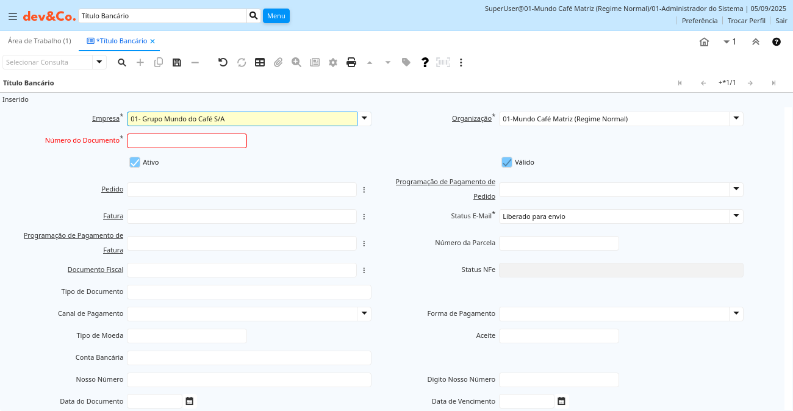Toggle grid view icon in toolbar
Screen dimensions: 793x411
pyautogui.click(x=260, y=62)
